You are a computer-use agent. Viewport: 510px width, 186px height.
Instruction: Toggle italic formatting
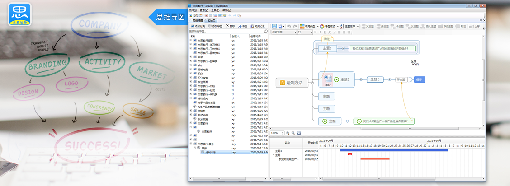[x=320, y=32]
